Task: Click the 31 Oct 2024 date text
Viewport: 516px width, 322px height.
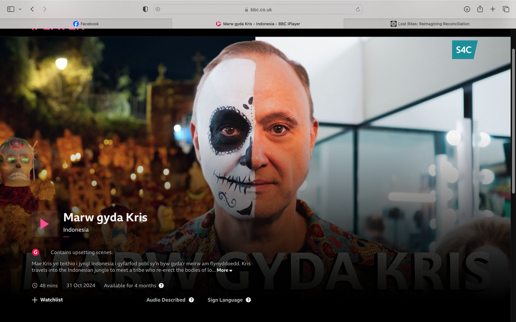Action: click(x=80, y=286)
